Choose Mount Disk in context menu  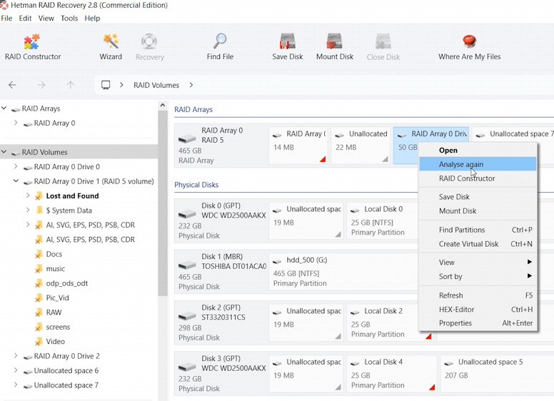pos(478,210)
